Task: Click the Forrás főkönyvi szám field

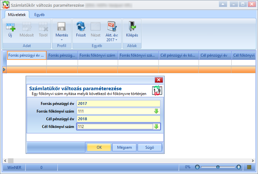Action: click(118, 111)
